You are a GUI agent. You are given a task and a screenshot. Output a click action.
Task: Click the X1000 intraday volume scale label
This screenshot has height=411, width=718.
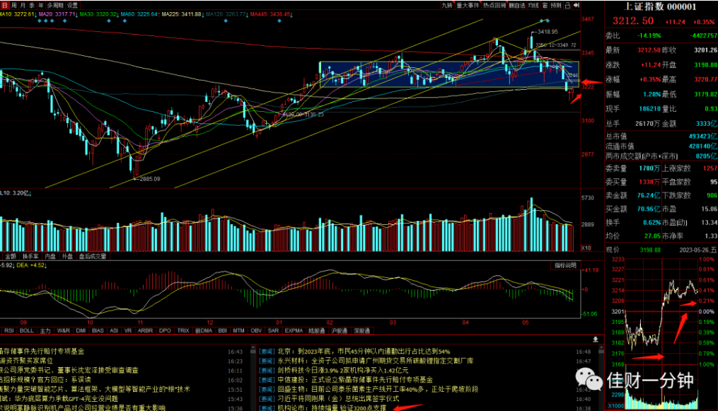[616, 406]
